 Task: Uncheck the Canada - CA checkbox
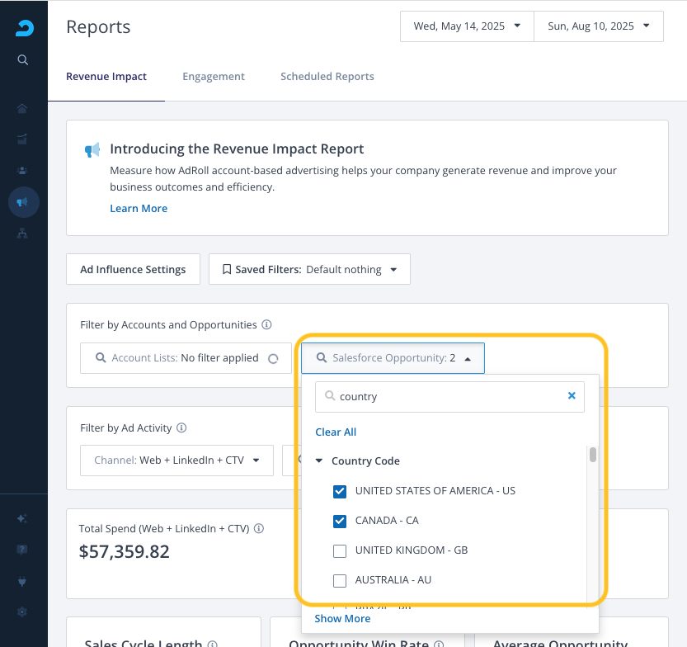pos(340,521)
